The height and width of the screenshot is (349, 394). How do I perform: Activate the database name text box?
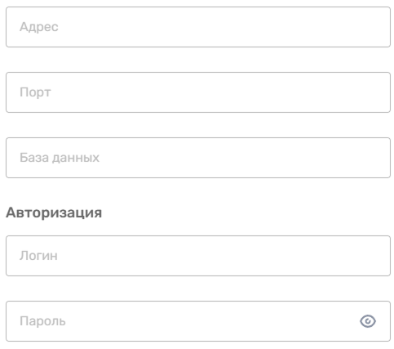[x=198, y=158]
